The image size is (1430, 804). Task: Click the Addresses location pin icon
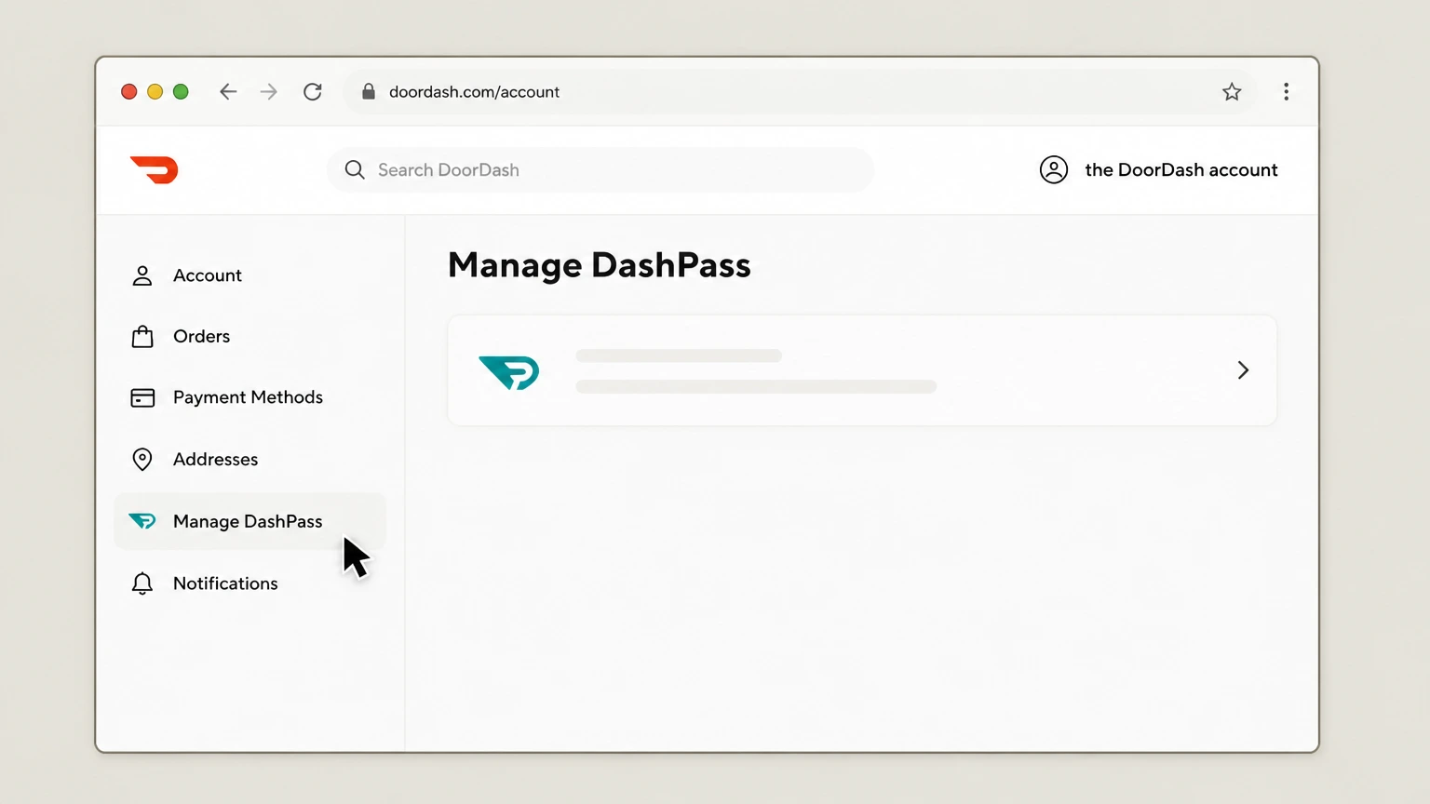pos(142,459)
